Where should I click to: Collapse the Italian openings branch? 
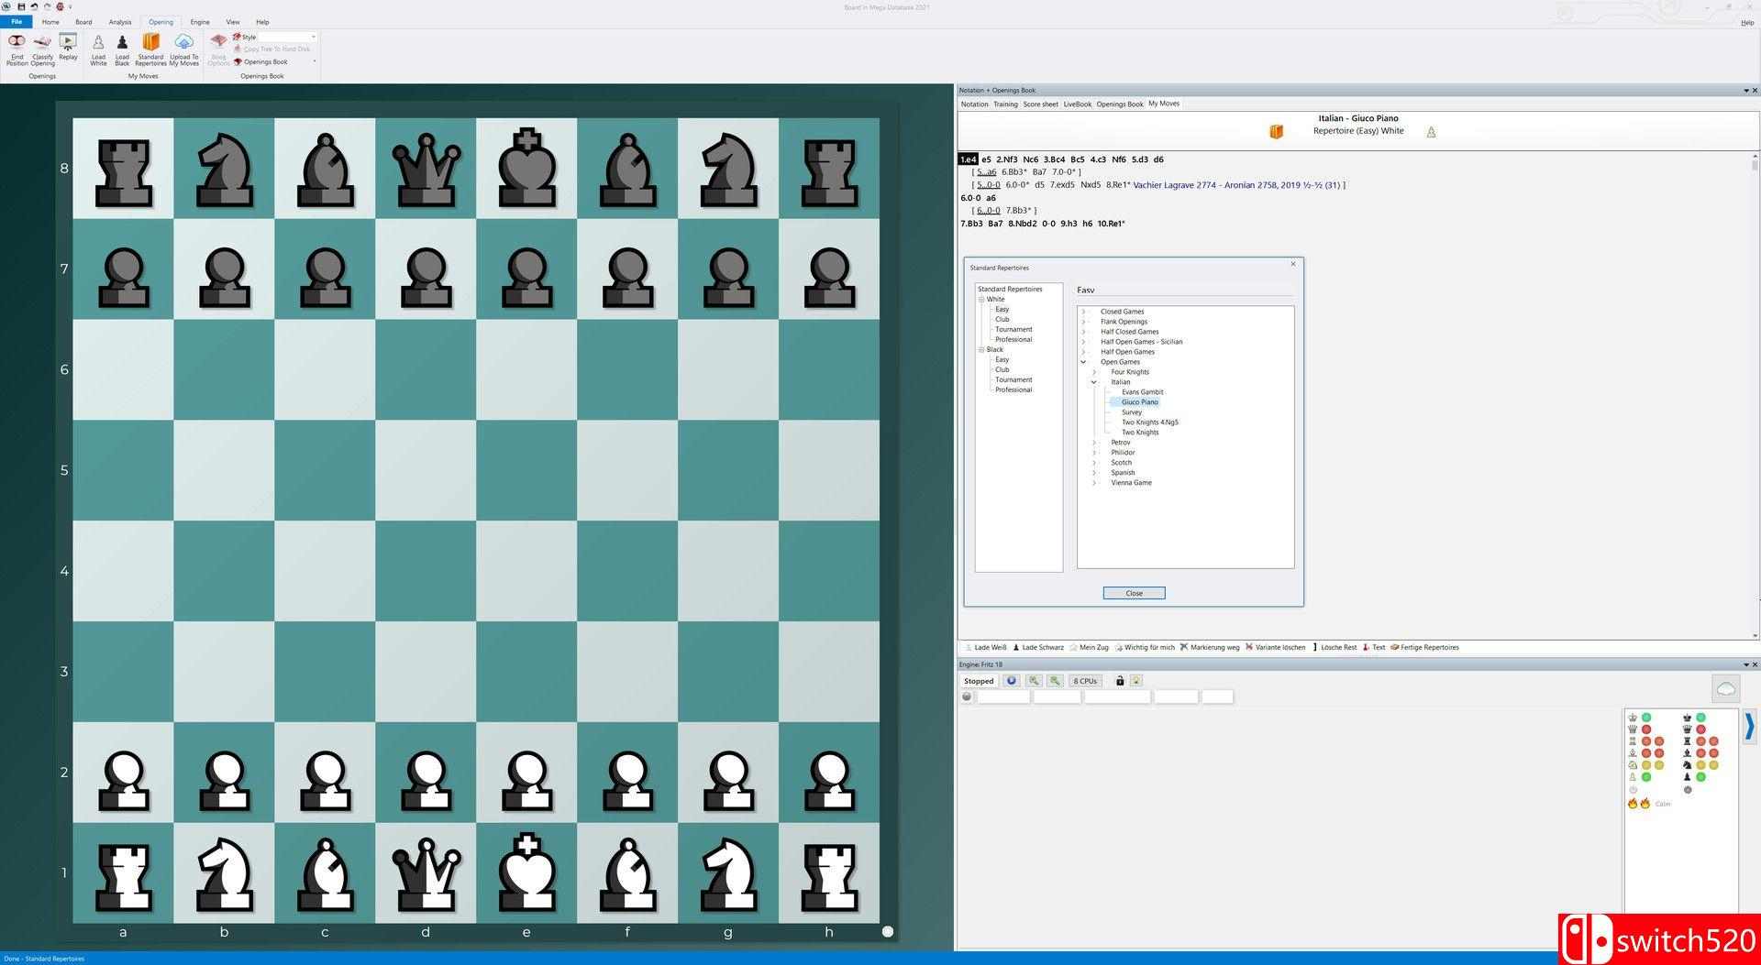point(1093,382)
